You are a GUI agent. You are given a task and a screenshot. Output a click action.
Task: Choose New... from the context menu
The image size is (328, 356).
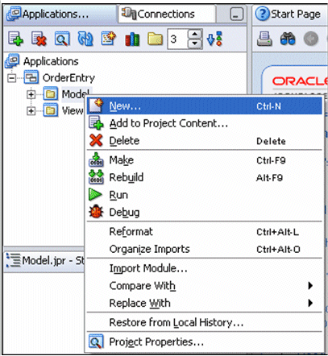tap(205, 106)
